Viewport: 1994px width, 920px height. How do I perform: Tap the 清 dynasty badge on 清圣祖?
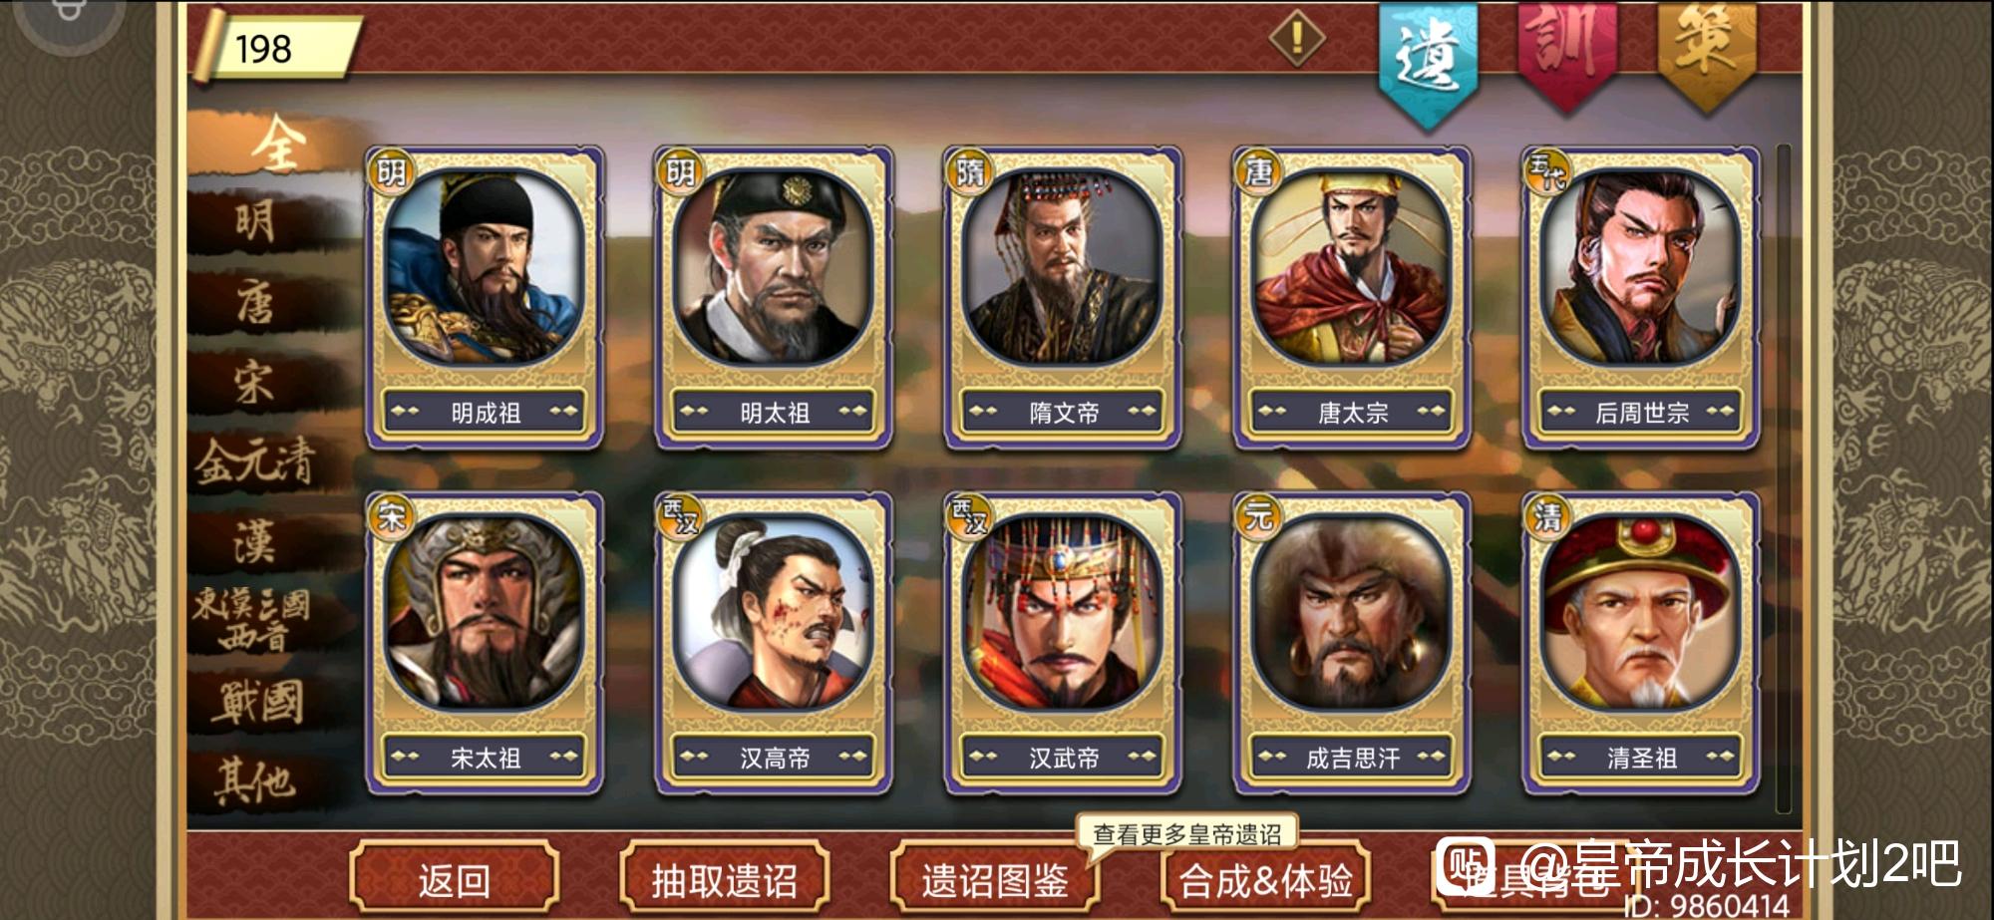click(1547, 516)
